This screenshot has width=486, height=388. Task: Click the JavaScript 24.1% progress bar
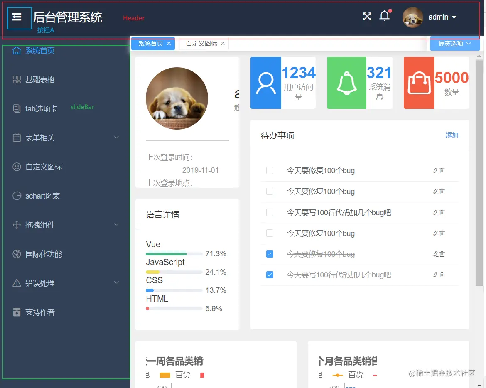point(174,272)
